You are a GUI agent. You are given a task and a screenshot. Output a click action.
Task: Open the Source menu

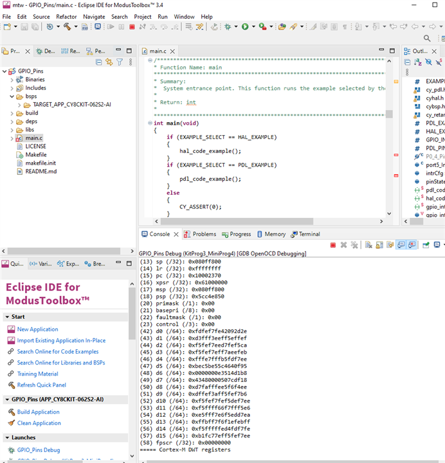pos(41,17)
